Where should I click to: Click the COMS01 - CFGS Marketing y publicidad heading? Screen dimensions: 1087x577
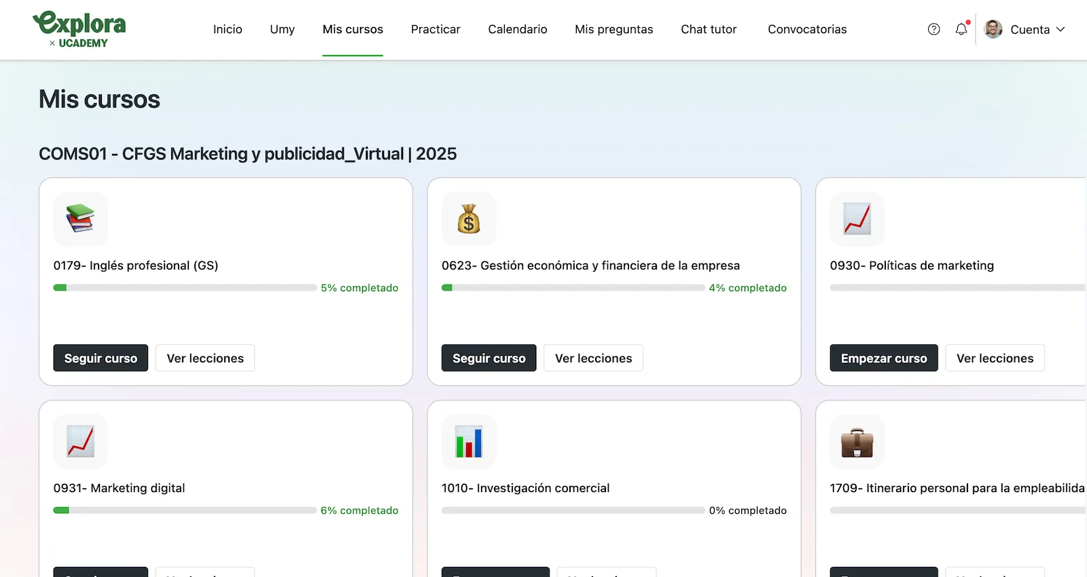tap(248, 154)
